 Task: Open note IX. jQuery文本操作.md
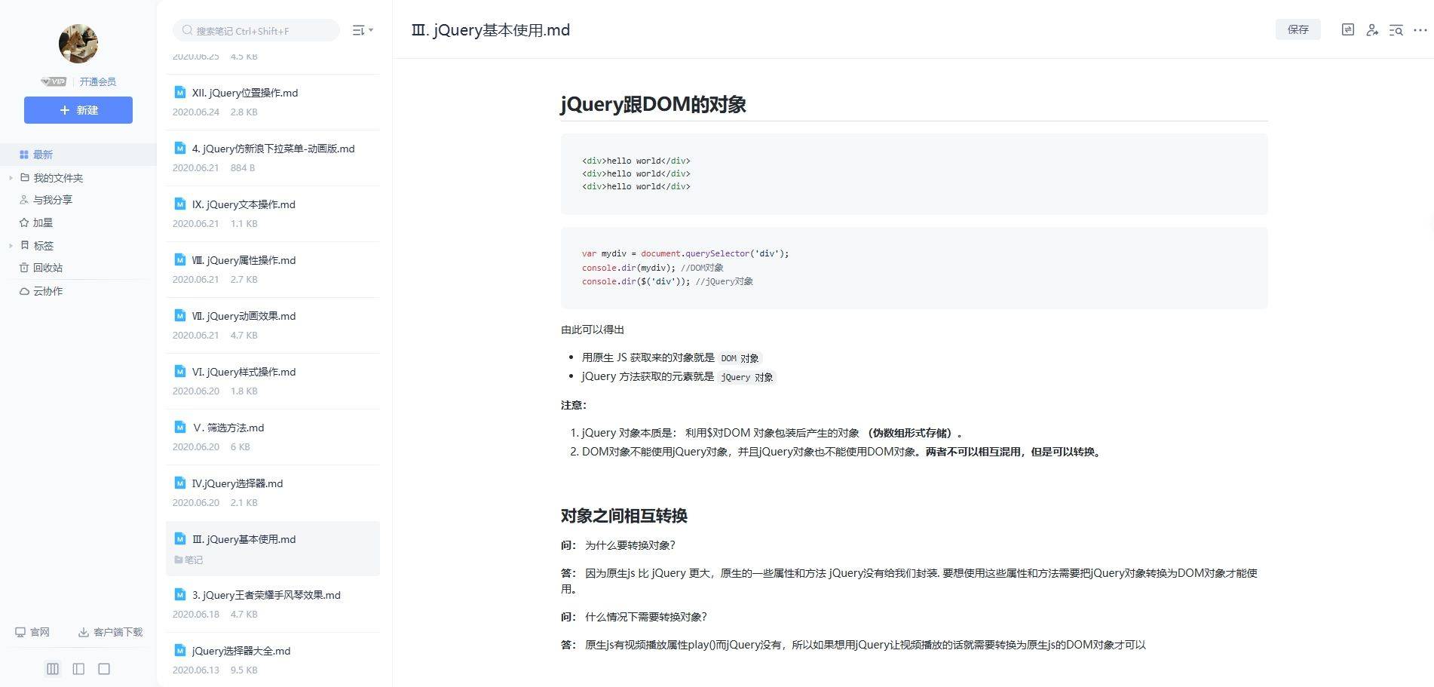tap(273, 213)
